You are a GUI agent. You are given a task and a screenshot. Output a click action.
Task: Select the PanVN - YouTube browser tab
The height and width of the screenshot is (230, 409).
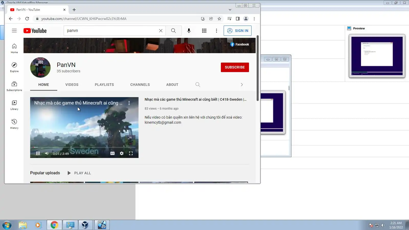click(x=38, y=10)
